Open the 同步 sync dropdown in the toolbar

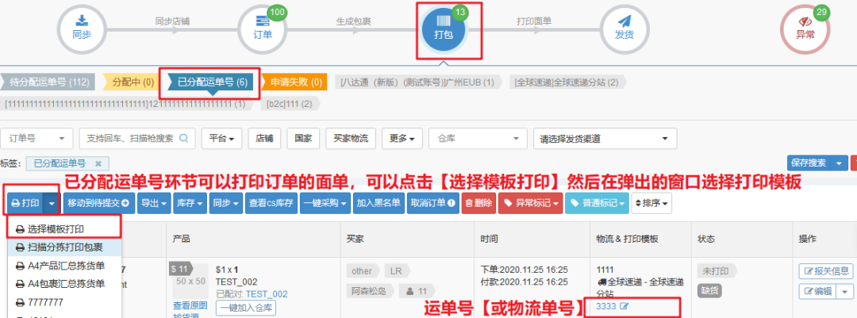pos(226,203)
